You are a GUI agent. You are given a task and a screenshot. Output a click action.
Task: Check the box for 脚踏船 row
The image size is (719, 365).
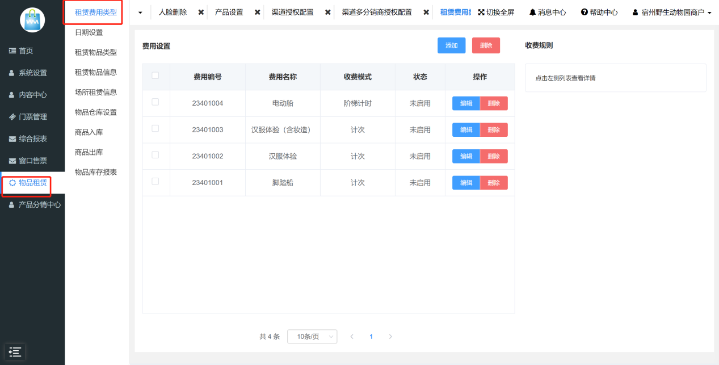point(155,182)
